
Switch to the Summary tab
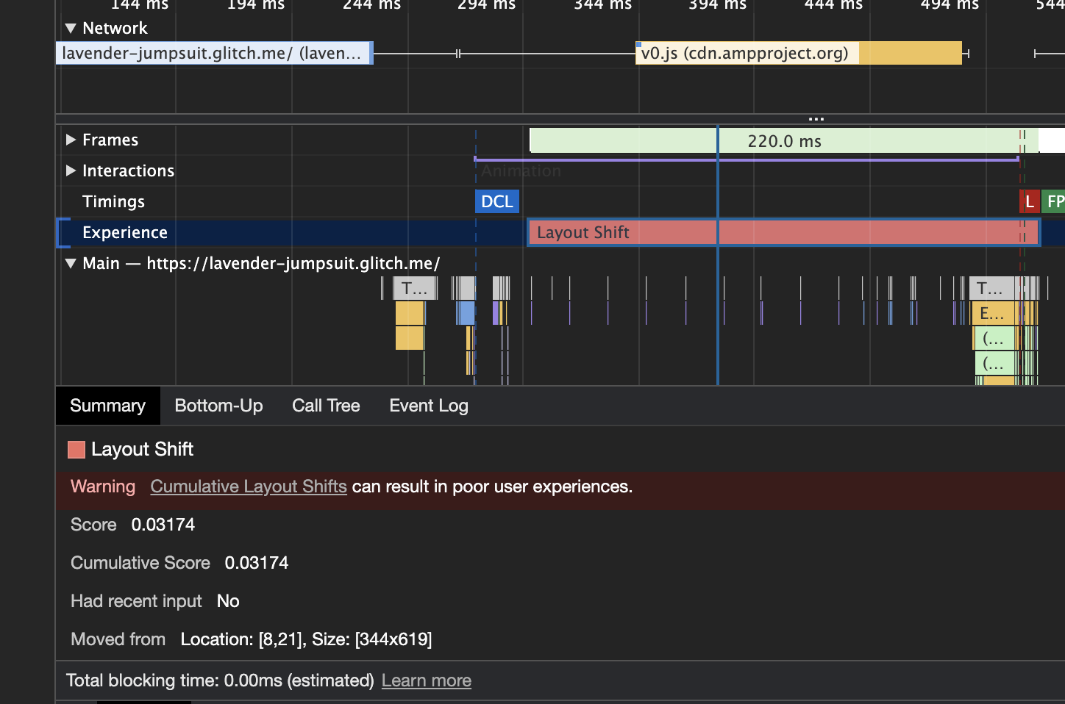107,406
